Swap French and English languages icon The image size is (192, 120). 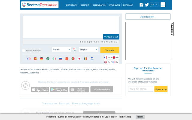coord(74,49)
